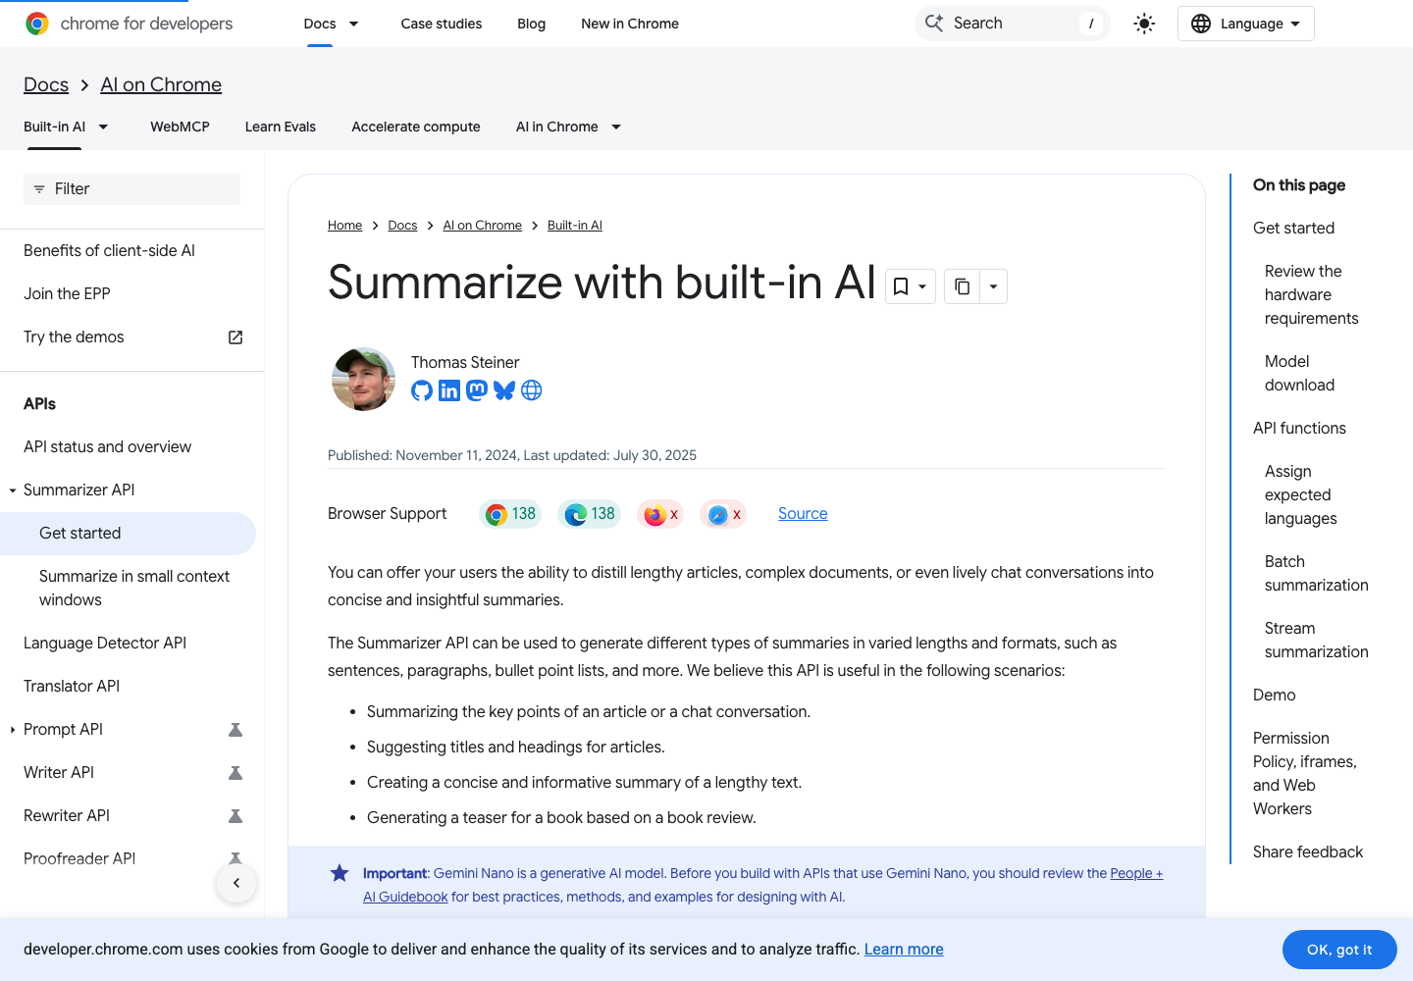Open Translator API page
The width and height of the screenshot is (1413, 981).
point(72,686)
